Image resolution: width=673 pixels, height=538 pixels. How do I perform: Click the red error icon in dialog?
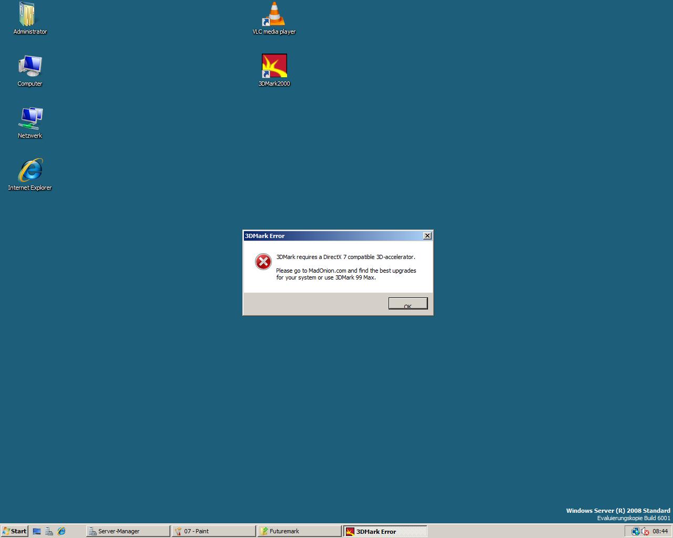click(263, 262)
